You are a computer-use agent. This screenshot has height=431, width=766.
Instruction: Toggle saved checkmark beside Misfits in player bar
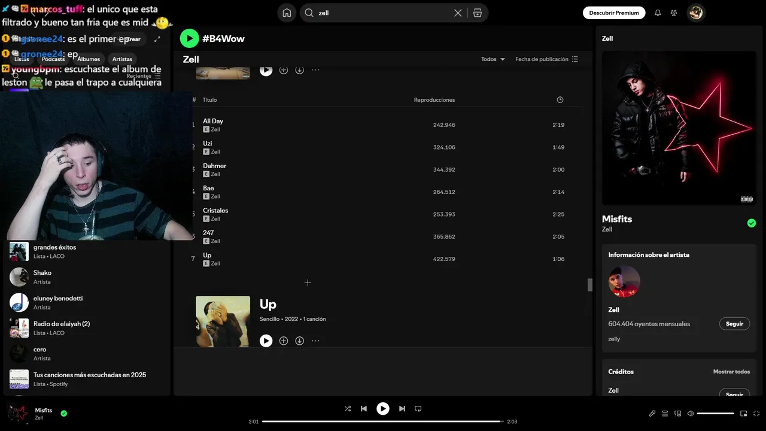tap(63, 413)
